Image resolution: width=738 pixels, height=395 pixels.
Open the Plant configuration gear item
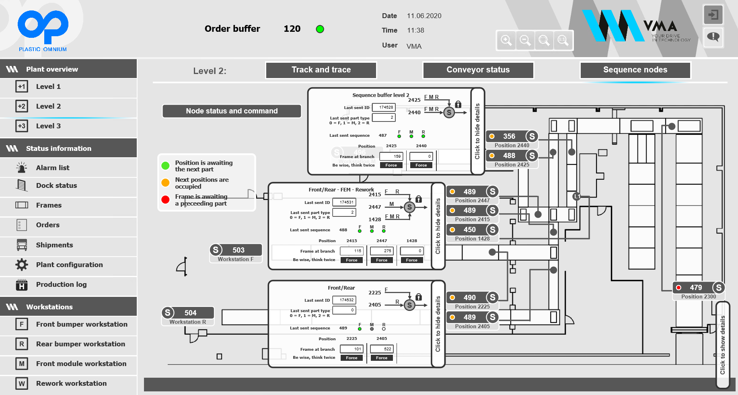[x=69, y=265]
